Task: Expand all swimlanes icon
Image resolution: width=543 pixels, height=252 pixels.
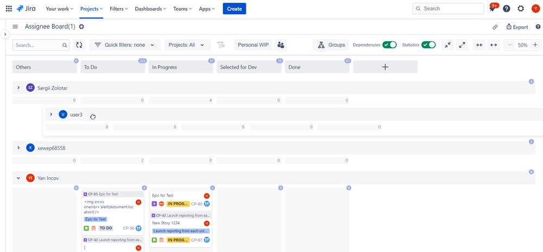Action: coord(462,45)
